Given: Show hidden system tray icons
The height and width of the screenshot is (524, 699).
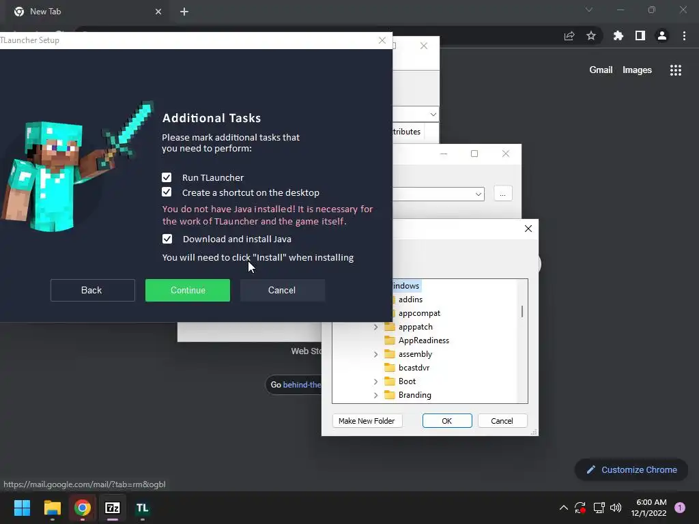Looking at the screenshot, I should 563,508.
